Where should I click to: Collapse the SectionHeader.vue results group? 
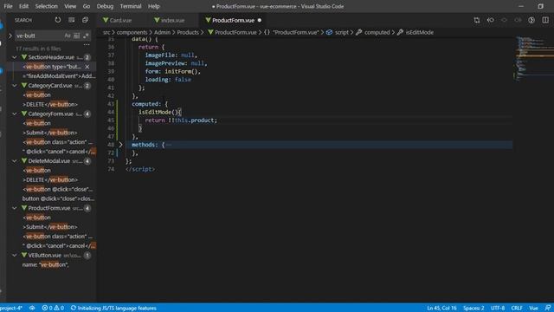[x=15, y=57]
